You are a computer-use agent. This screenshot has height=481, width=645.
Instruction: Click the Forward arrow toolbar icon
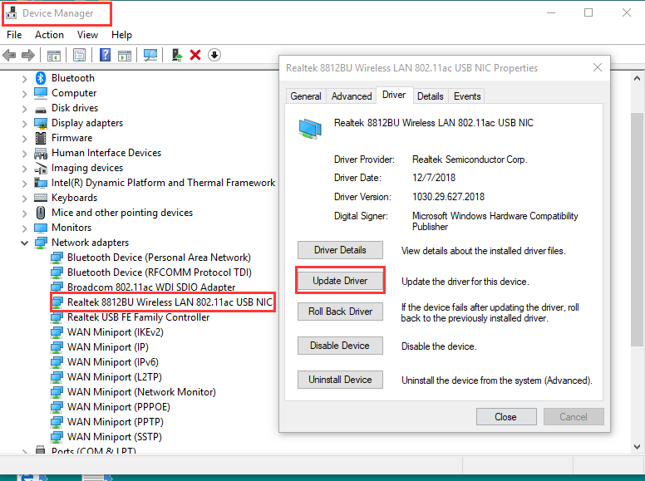pos(28,55)
